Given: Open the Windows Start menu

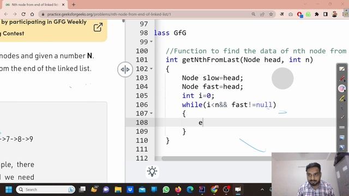Looking at the screenshot, I should [9, 189].
